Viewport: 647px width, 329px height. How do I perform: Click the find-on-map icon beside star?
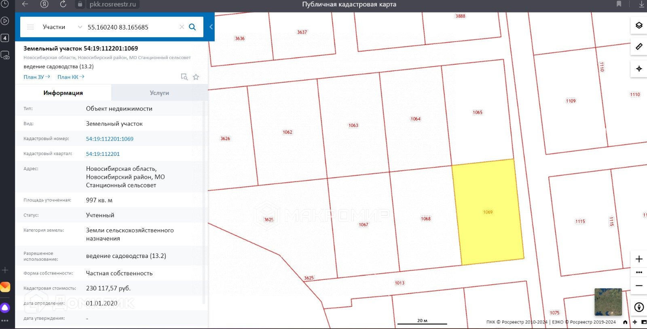coord(184,77)
